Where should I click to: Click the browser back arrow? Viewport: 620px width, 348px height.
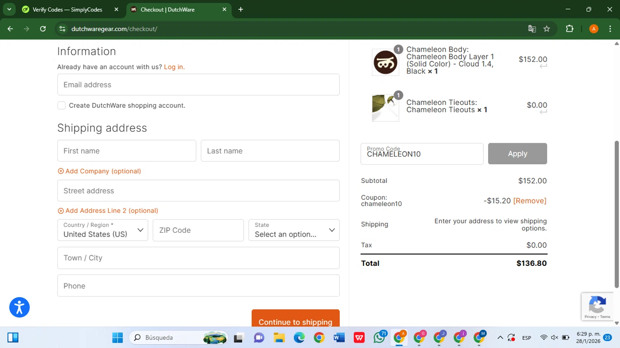tap(10, 29)
